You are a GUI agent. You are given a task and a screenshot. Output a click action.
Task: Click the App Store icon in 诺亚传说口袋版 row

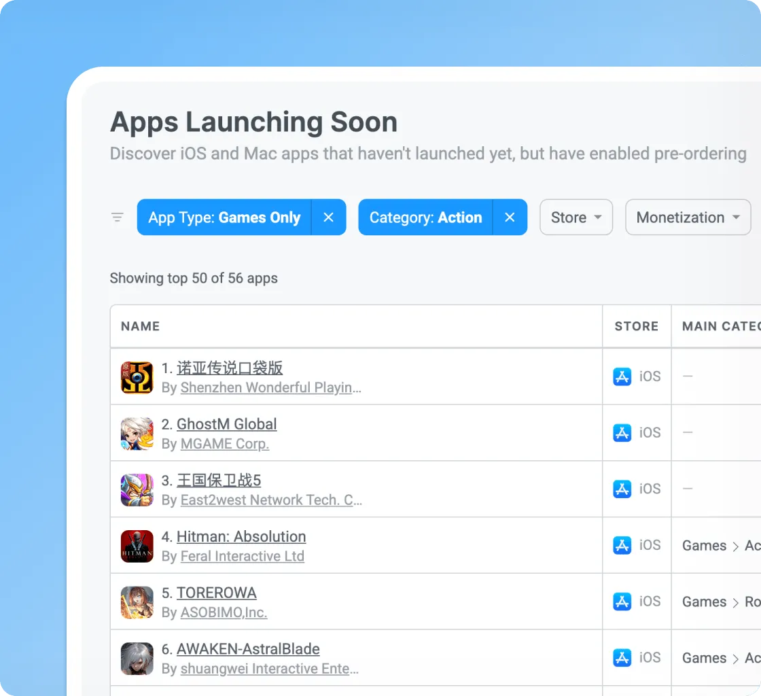pos(622,377)
